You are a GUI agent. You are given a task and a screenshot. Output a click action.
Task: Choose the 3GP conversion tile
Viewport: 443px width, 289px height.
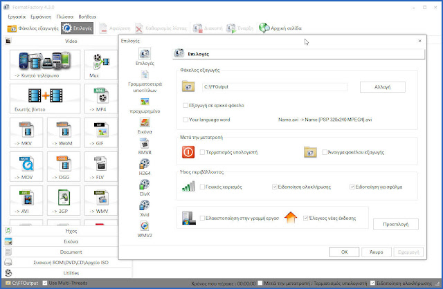coord(64,201)
